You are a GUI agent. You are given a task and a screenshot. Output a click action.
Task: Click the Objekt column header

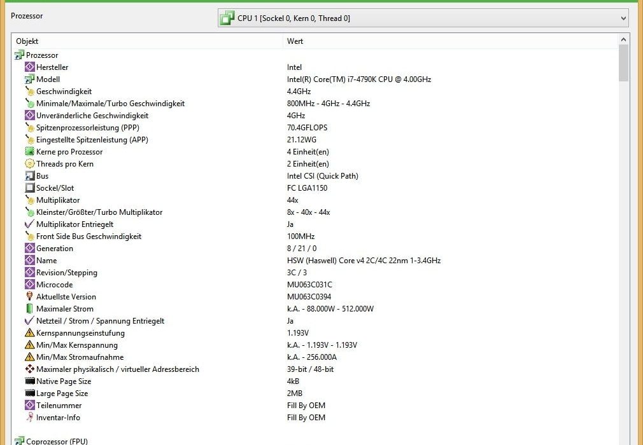pyautogui.click(x=27, y=41)
